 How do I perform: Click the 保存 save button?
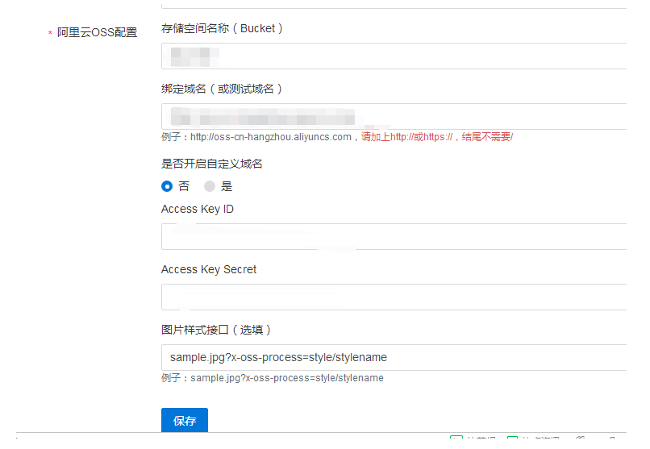185,421
